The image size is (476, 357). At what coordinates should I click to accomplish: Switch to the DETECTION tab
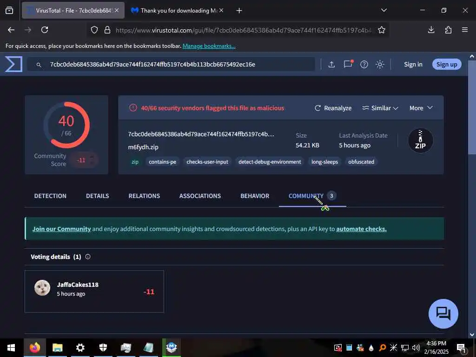[50, 196]
